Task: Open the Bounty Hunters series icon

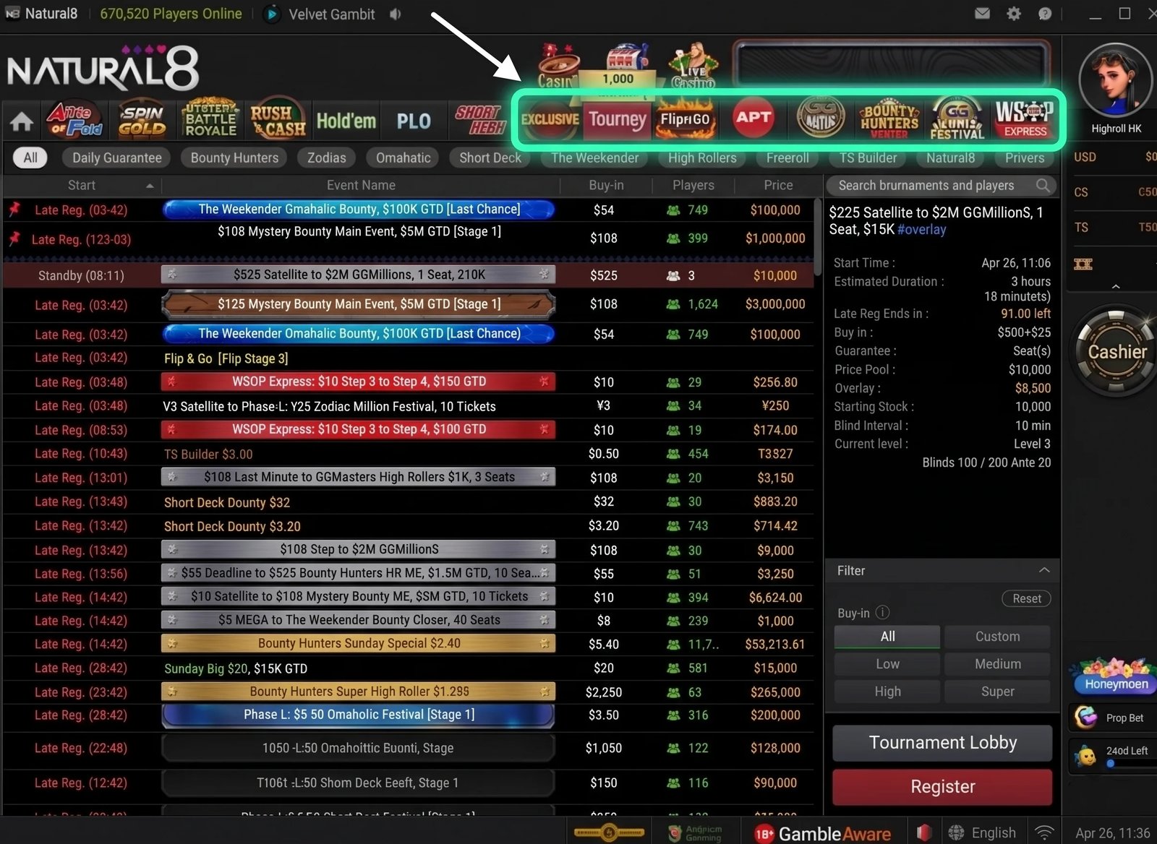Action: [889, 120]
